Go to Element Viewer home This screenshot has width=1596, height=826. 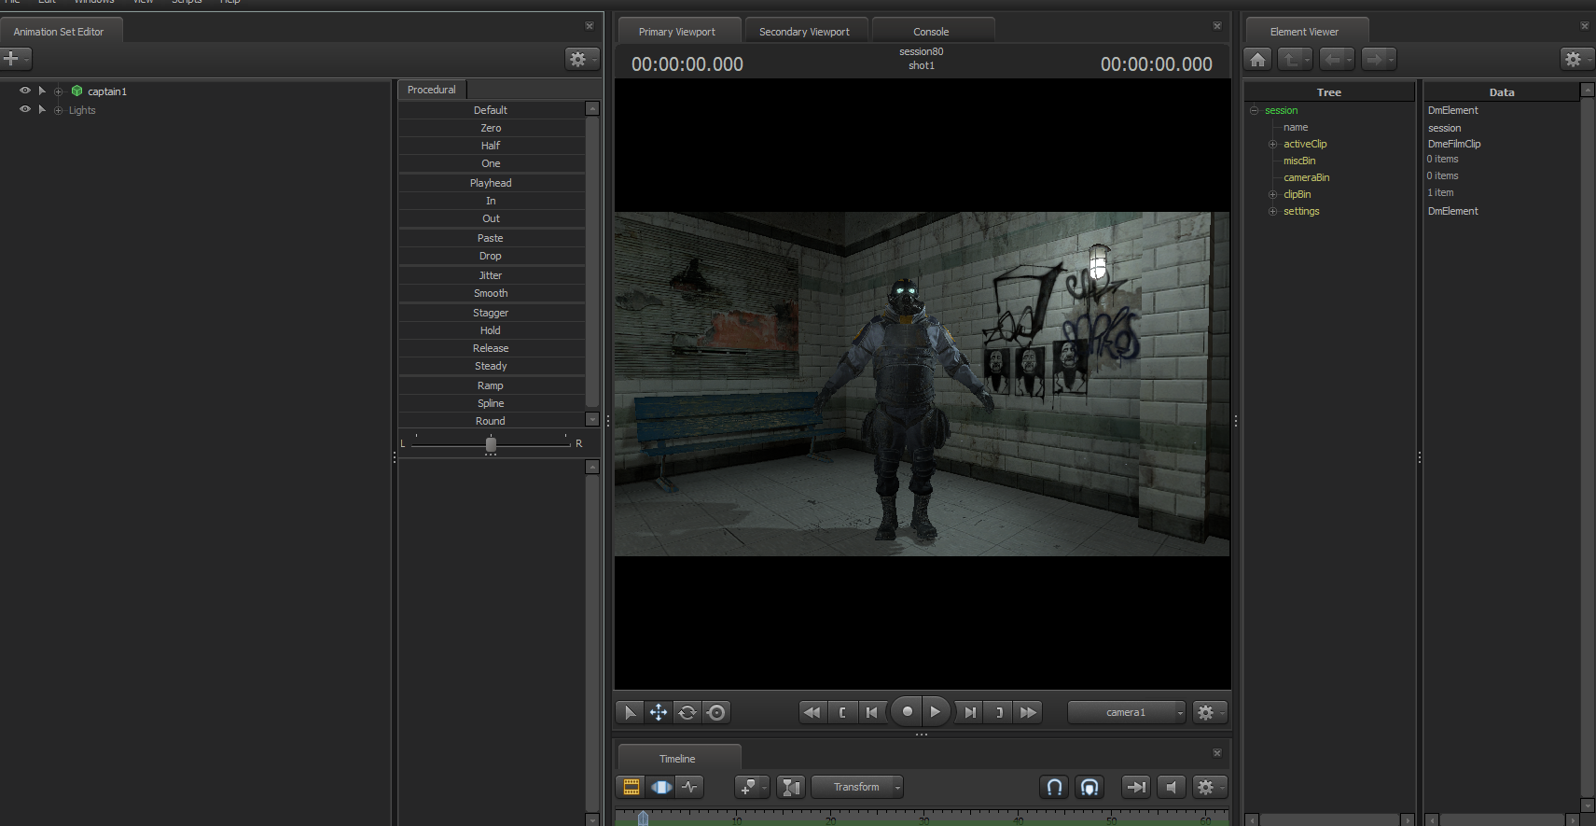[x=1258, y=60]
